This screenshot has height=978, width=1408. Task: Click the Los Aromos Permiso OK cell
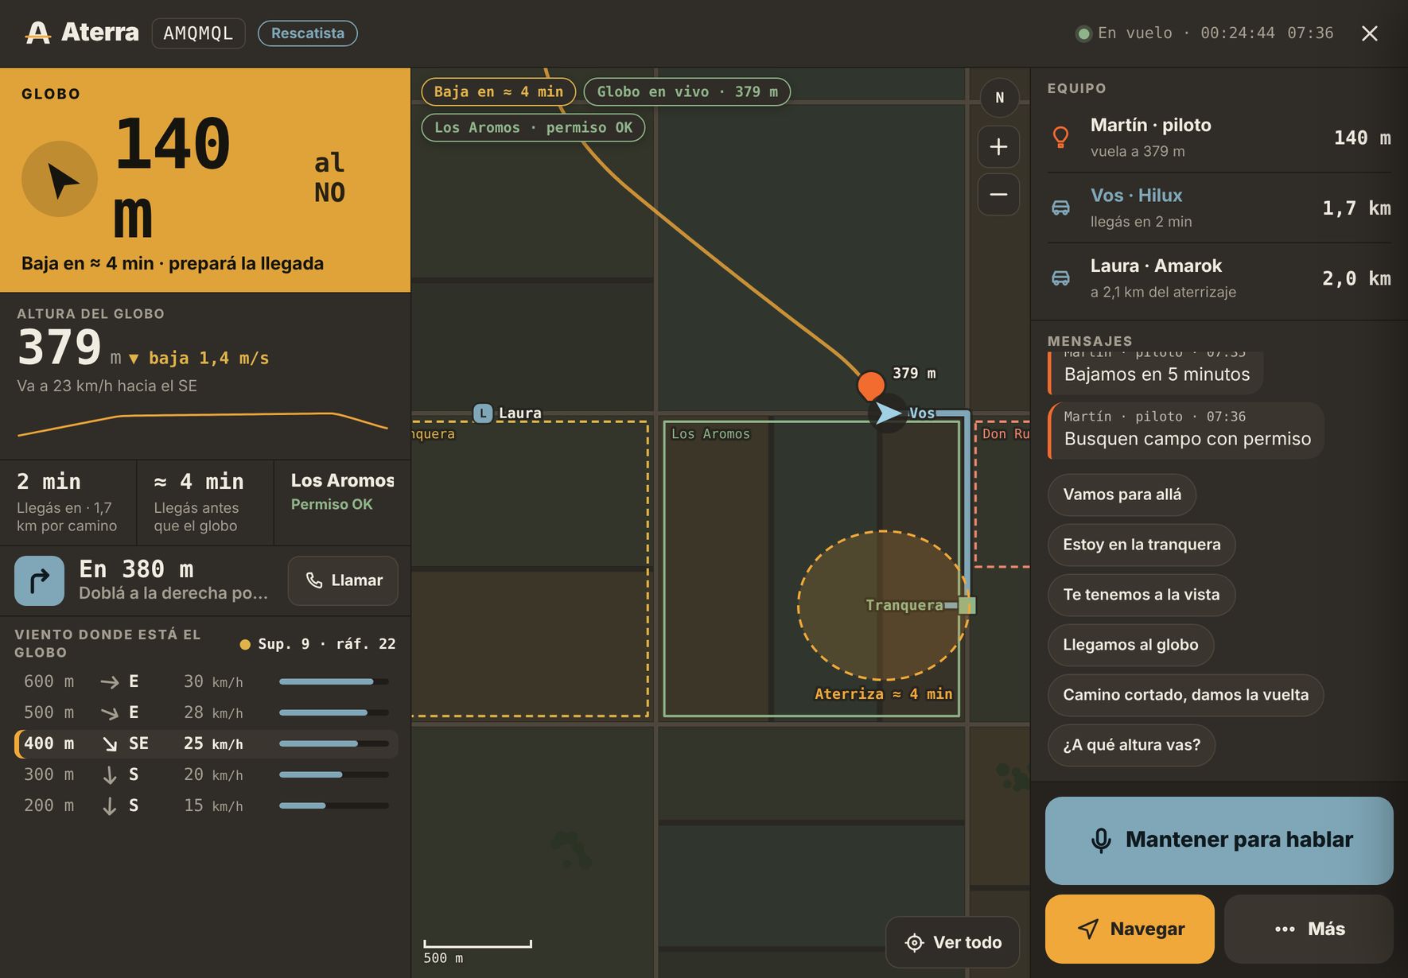tap(342, 503)
